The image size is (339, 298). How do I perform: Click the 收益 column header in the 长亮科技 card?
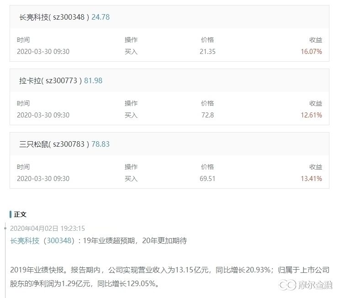316,40
